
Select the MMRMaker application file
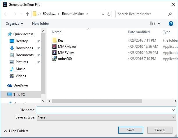click(67, 47)
